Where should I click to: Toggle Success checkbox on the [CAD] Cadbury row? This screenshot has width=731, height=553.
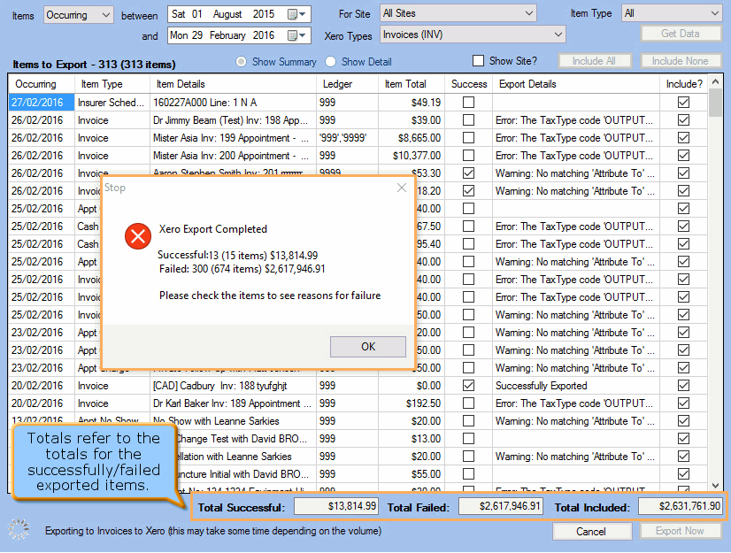468,386
